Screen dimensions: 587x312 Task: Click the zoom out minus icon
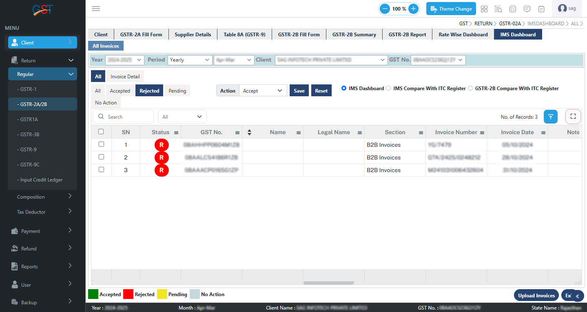385,9
